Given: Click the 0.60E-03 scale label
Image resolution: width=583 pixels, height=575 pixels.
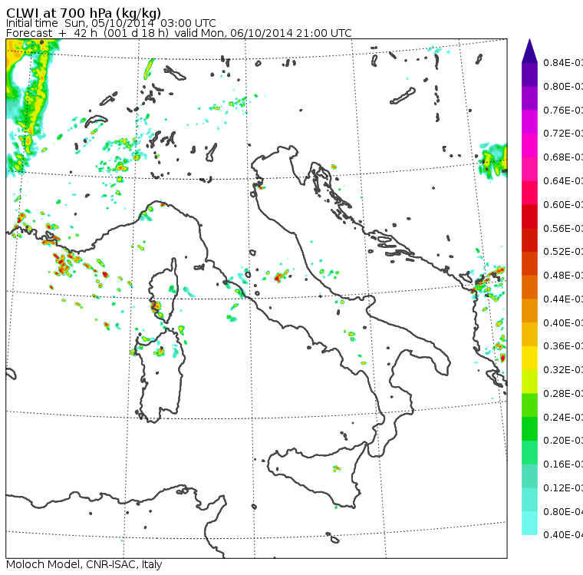Looking at the screenshot, I should pyautogui.click(x=563, y=205).
